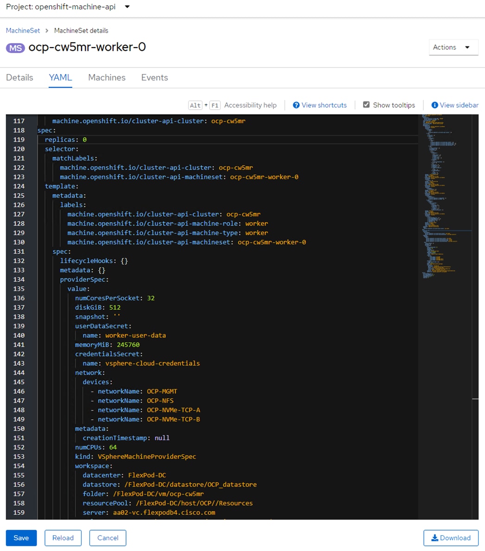Click datacenter value FlexPod-DC

coord(147,475)
